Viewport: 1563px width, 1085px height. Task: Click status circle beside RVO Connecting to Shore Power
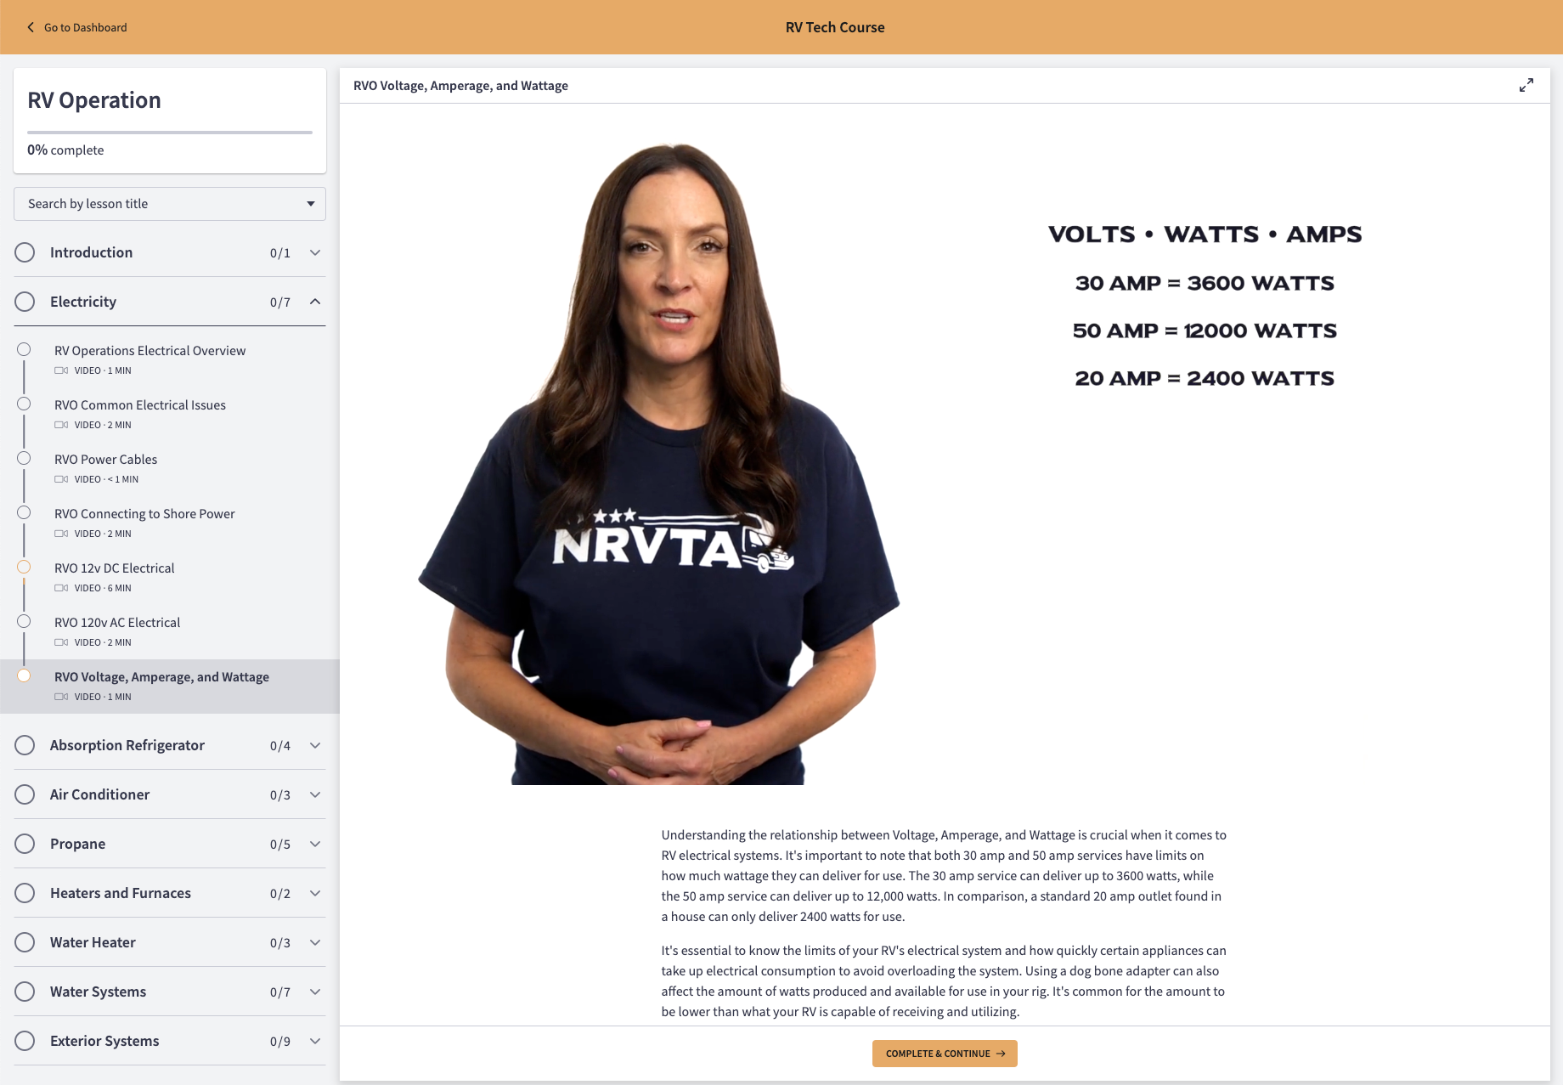24,512
